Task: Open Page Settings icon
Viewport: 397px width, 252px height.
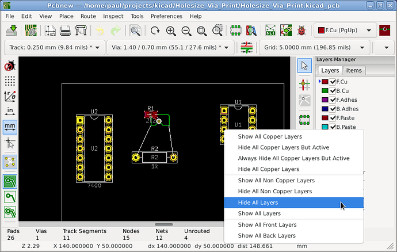Action: 50,30
